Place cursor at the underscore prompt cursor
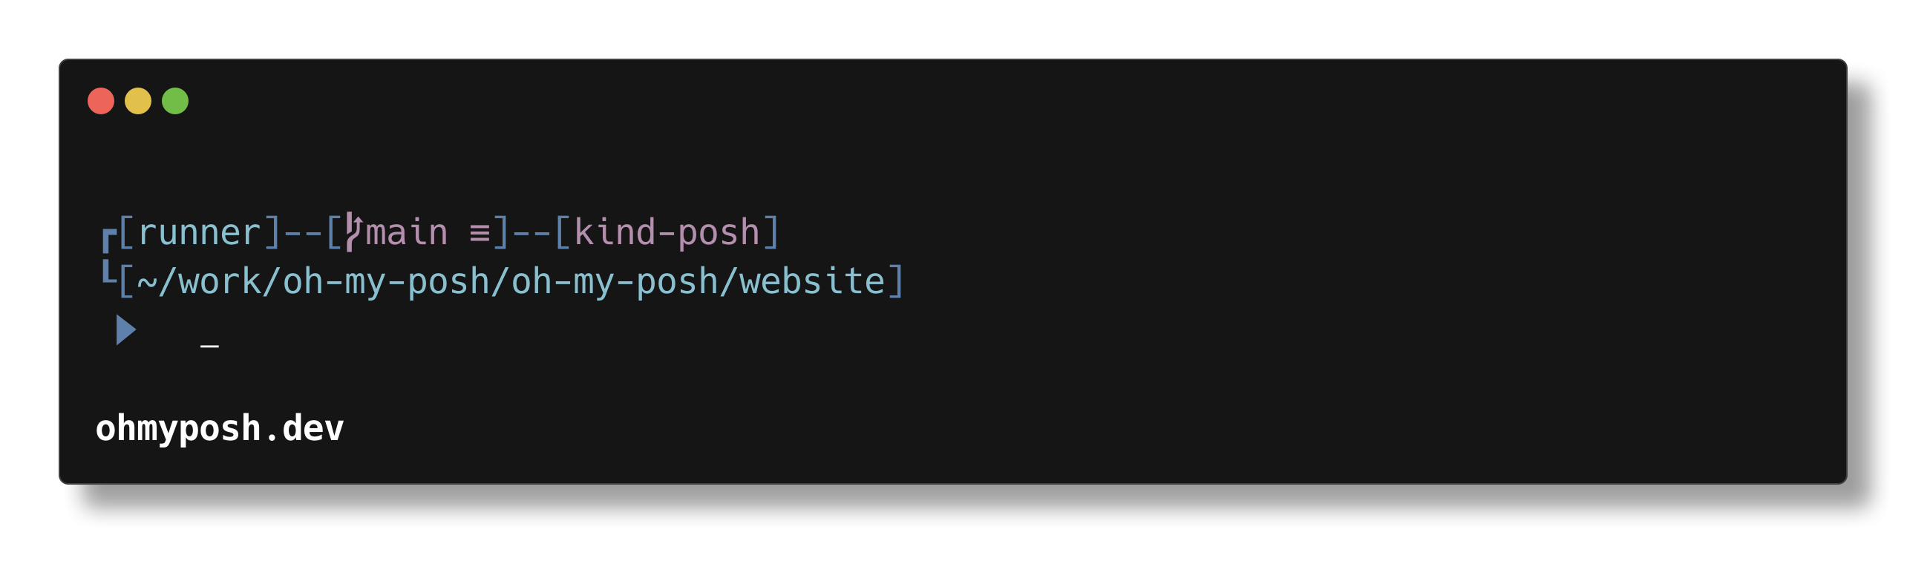The width and height of the screenshot is (1930, 567). (210, 344)
